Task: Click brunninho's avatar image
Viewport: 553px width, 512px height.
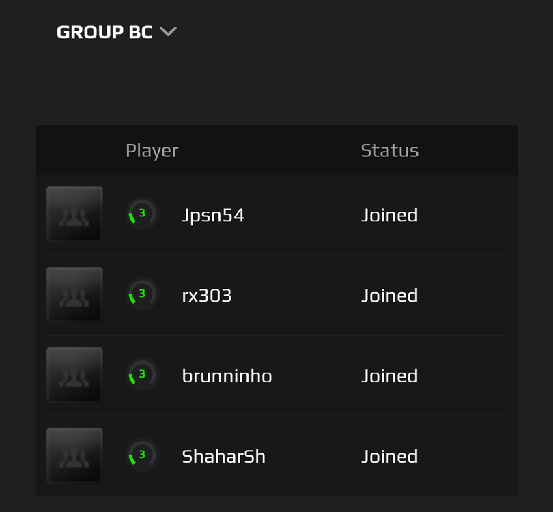Action: 74,375
